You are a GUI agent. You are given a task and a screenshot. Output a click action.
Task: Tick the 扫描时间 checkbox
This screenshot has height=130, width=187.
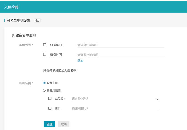[45, 54]
